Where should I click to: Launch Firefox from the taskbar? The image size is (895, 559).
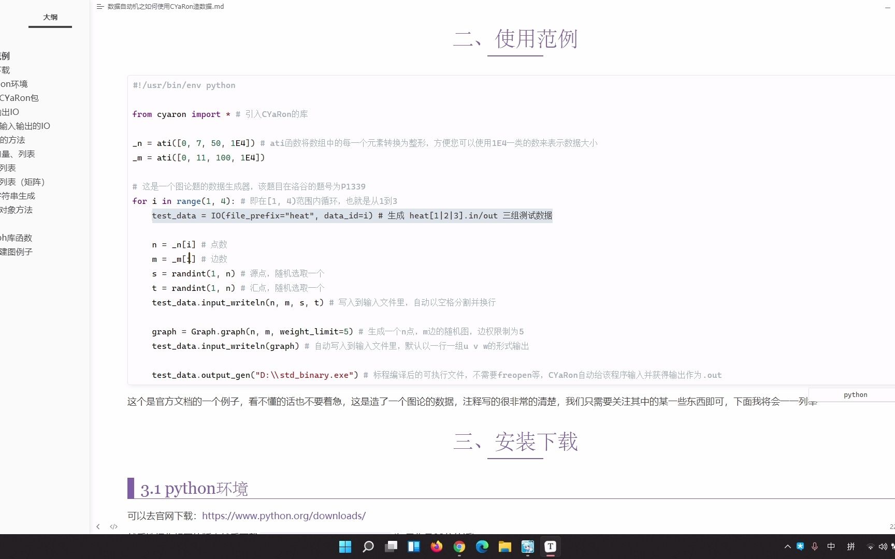pos(437,547)
